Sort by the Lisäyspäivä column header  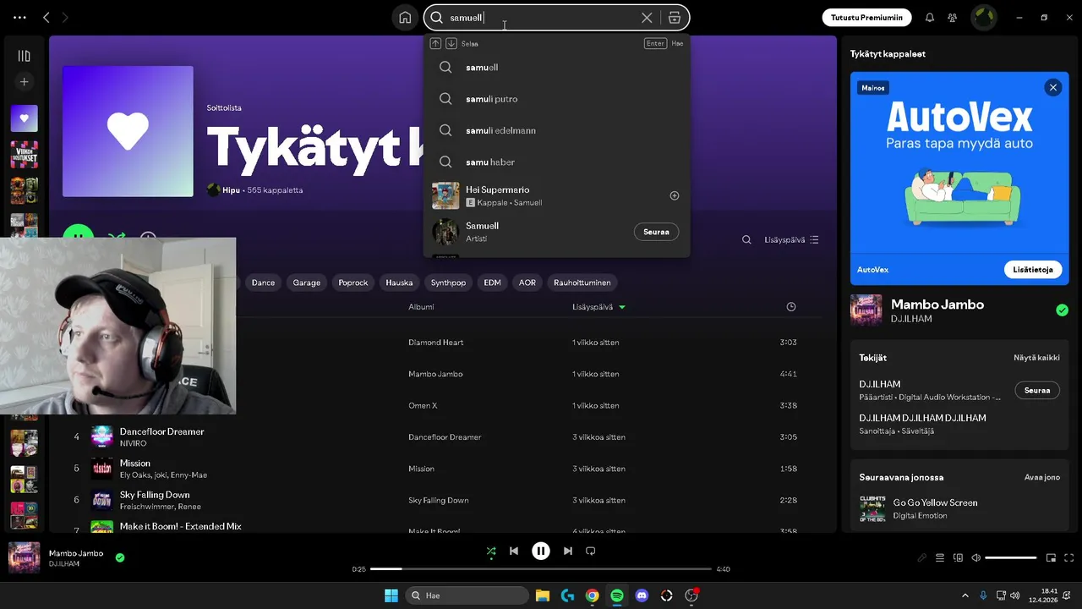click(598, 307)
